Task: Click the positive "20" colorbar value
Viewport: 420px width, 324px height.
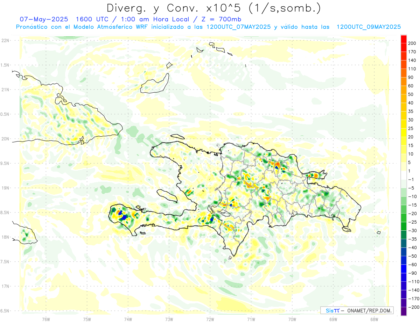Action: pos(411,137)
